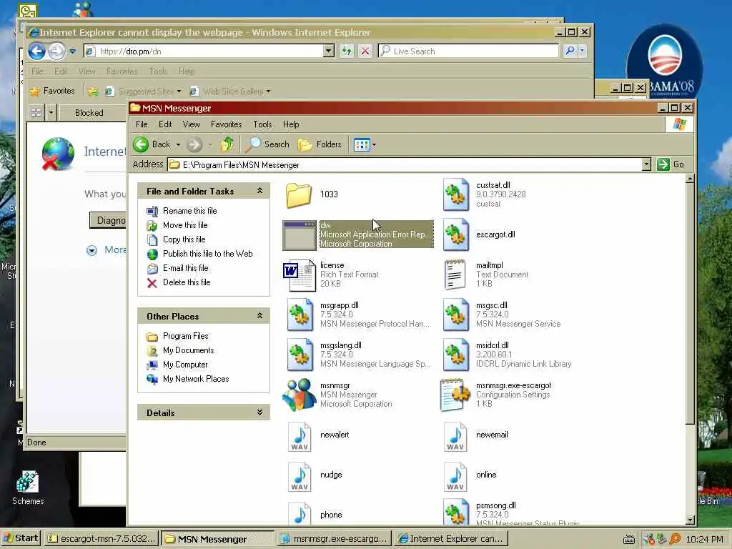The height and width of the screenshot is (549, 732).
Task: Toggle the Folders pane button
Action: (320, 144)
